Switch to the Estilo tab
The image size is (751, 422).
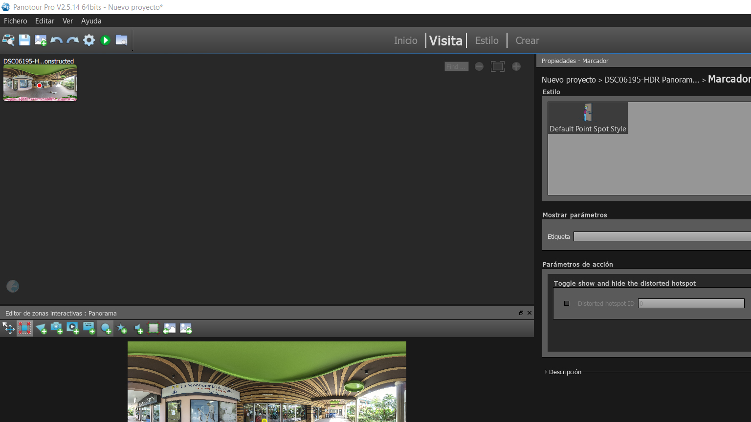[x=486, y=41]
